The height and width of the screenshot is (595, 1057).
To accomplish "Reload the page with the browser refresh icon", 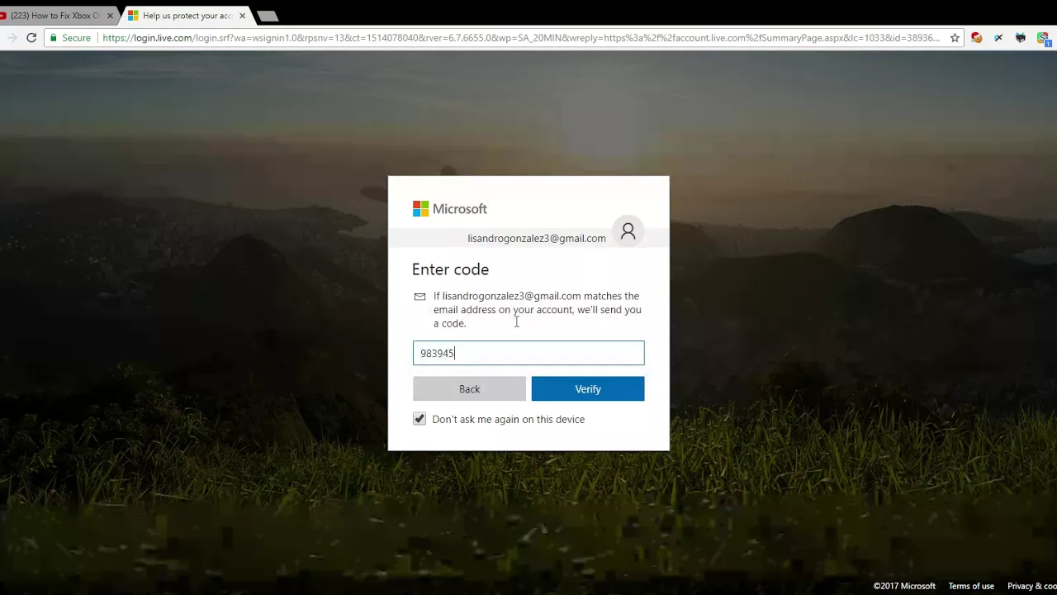I will pyautogui.click(x=31, y=37).
